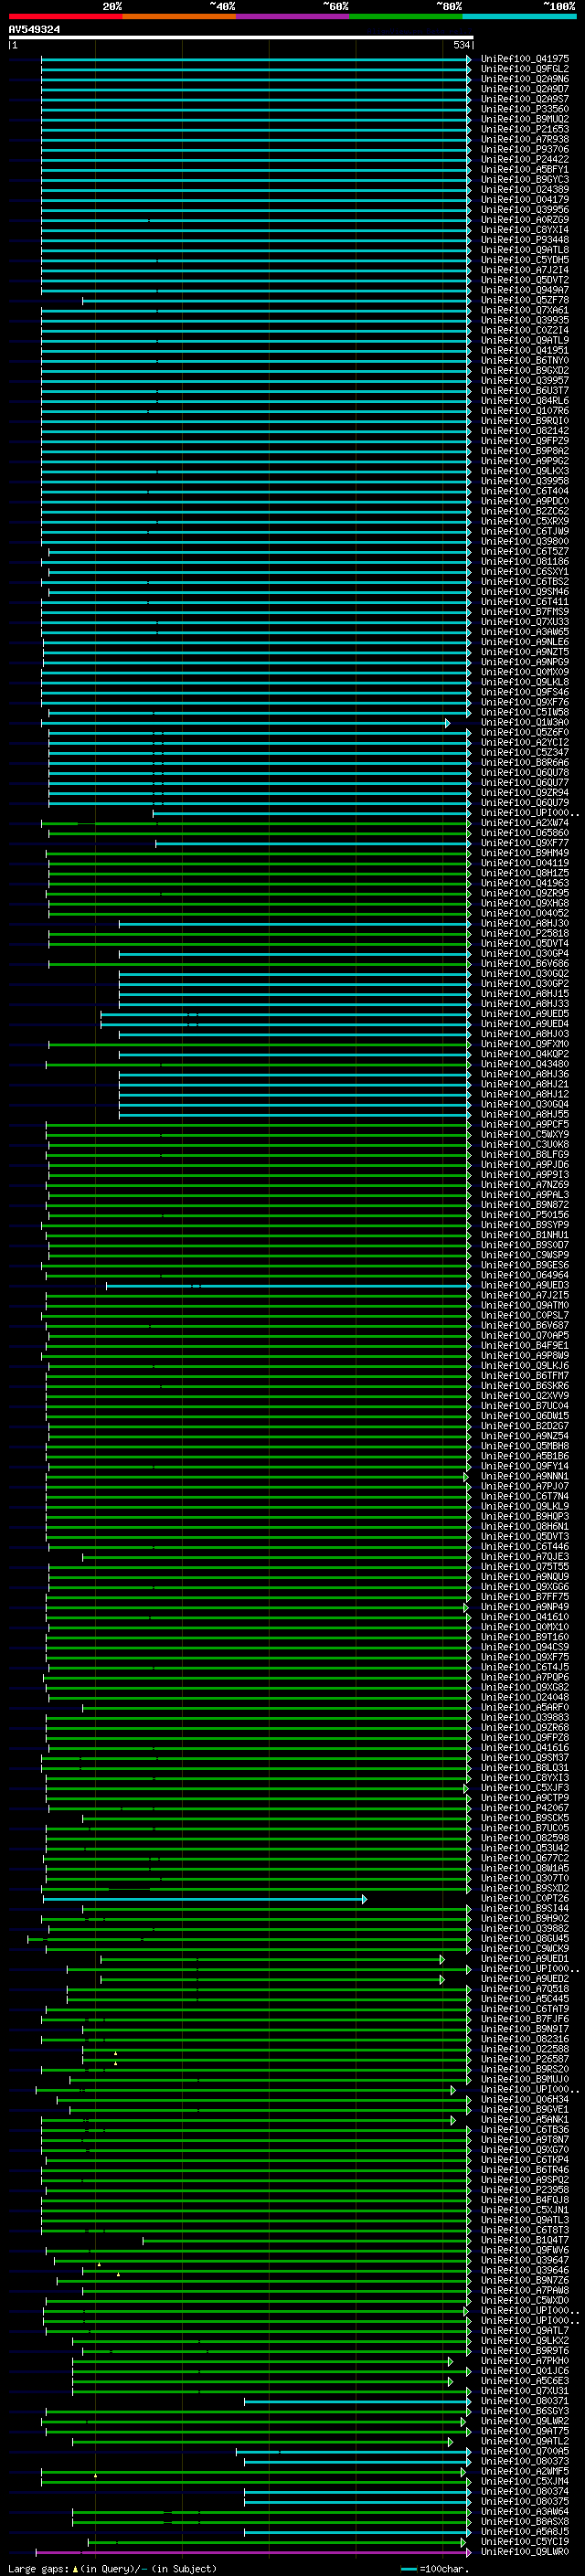Open hit UniRef100_B9MUQ2

[525, 119]
